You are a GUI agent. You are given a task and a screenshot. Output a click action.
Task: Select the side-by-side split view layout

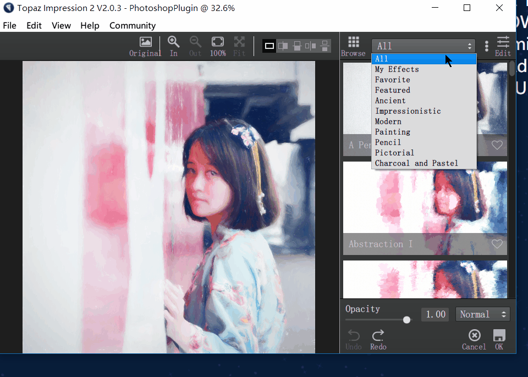tap(283, 46)
